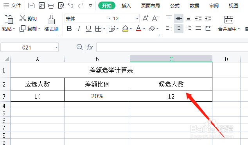Expand 合并居中 dropdown arrow
The height and width of the screenshot is (145, 248).
click(239, 29)
